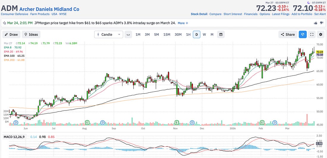Click the dividend marker in mid November
327x158 pixels.
click(x=192, y=123)
